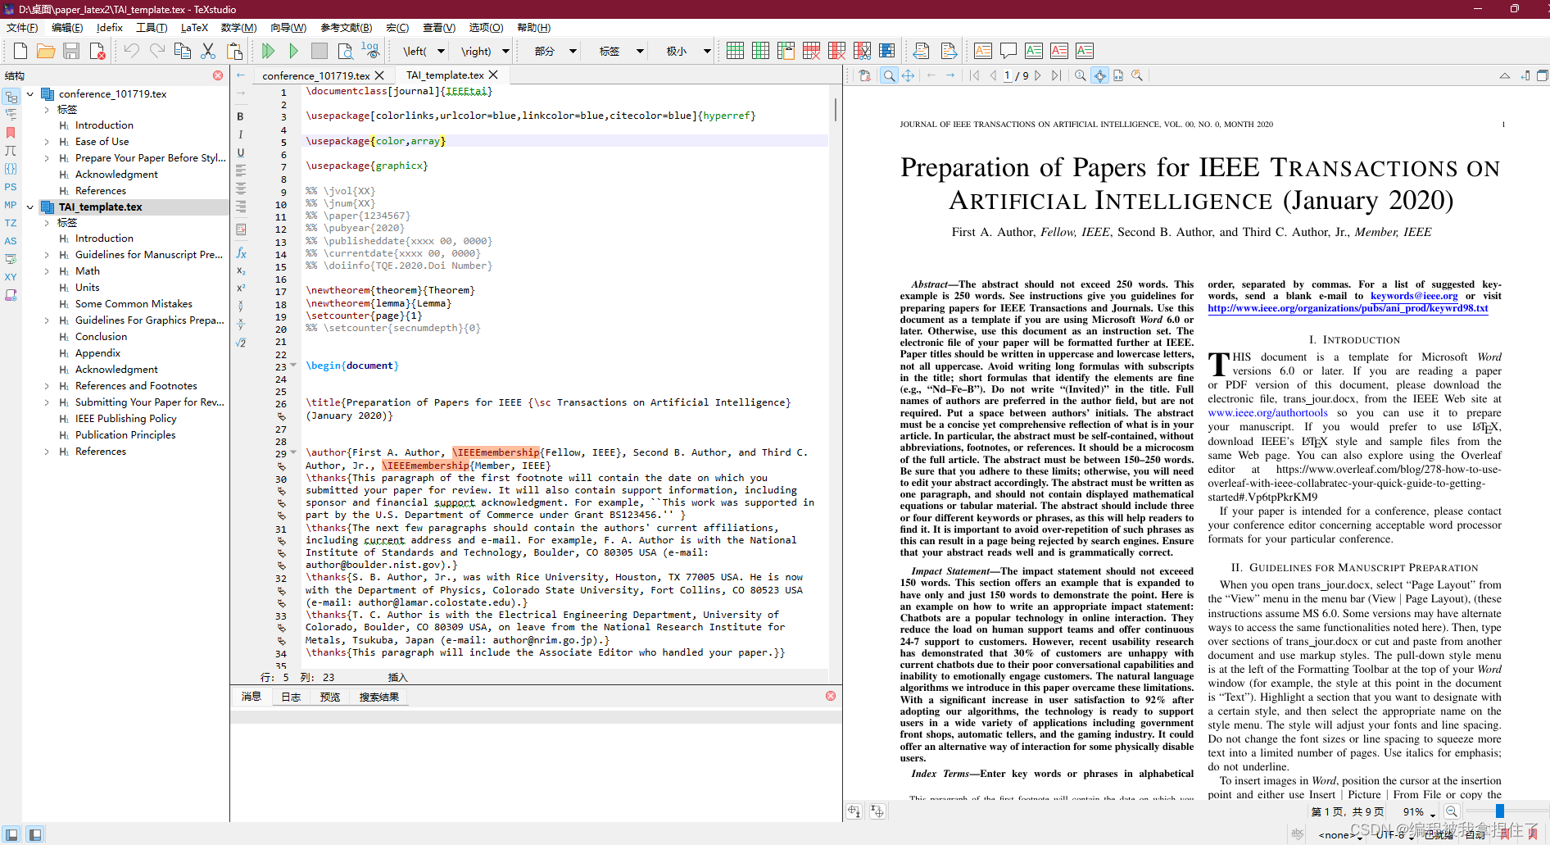Close the TAI_template.tex tab
Image resolution: width=1550 pixels, height=845 pixels.
point(493,75)
